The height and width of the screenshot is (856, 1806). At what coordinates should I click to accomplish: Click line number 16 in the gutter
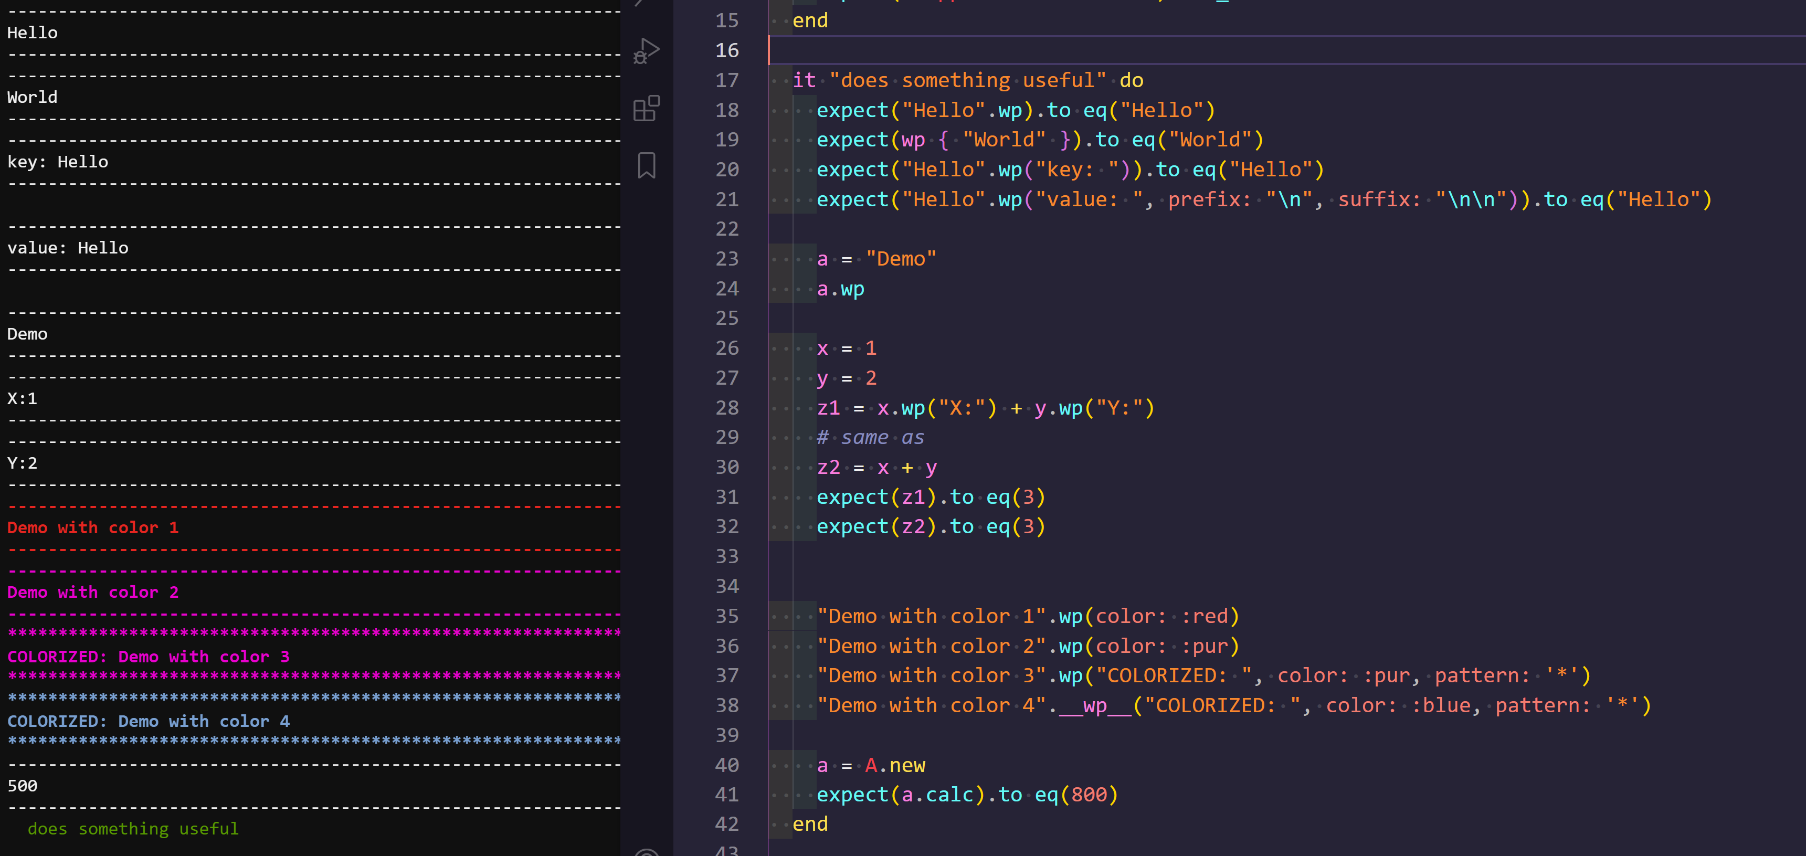click(x=726, y=50)
